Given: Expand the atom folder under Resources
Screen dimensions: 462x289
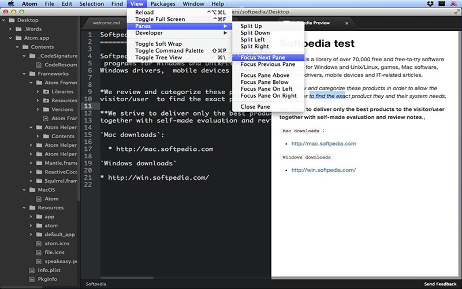Looking at the screenshot, I should 31,225.
